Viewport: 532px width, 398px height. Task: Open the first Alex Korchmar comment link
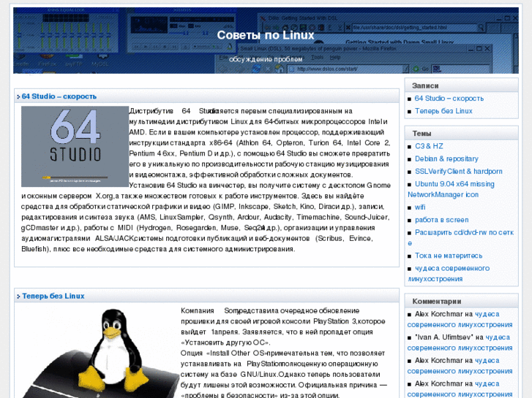pos(497,314)
